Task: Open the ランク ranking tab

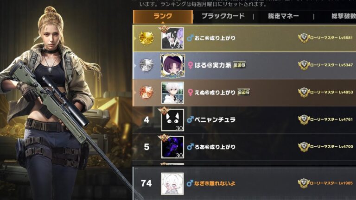Action: point(163,17)
